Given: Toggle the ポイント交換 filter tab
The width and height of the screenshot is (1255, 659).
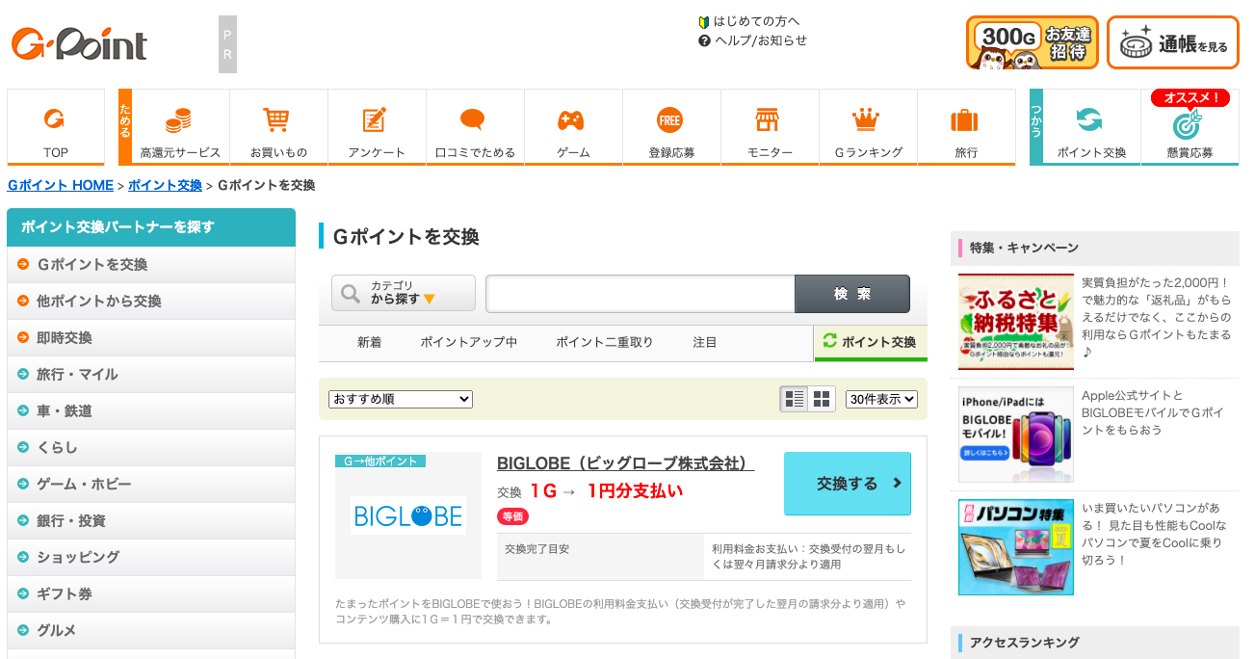Looking at the screenshot, I should click(871, 342).
